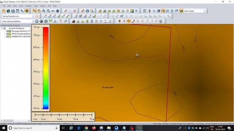Collapse the Current Workspace tree node
The height and width of the screenshot is (131, 234).
(x=2, y=28)
